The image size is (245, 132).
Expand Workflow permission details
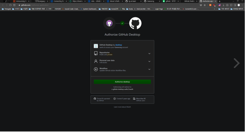pos(149,69)
